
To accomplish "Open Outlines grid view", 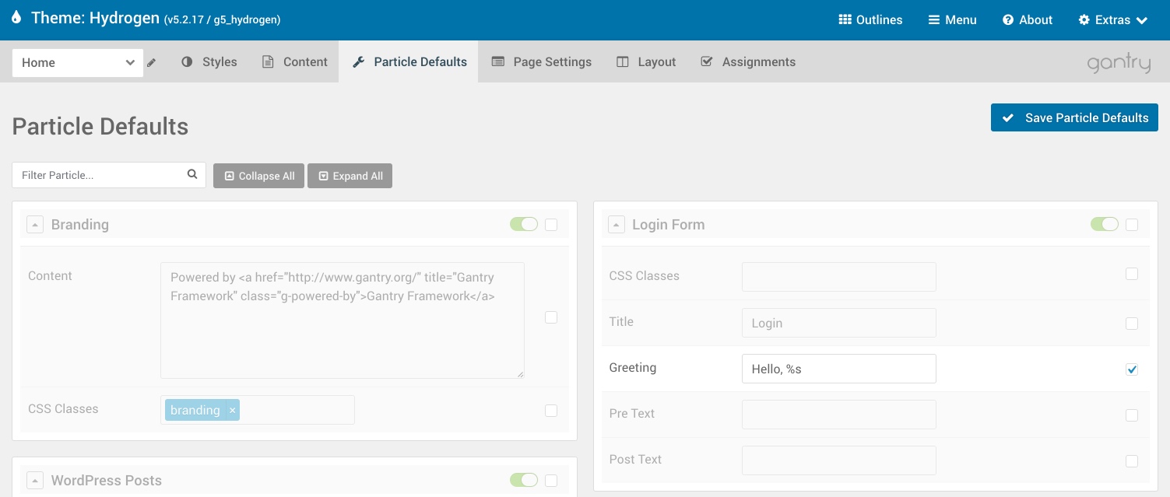I will [870, 20].
